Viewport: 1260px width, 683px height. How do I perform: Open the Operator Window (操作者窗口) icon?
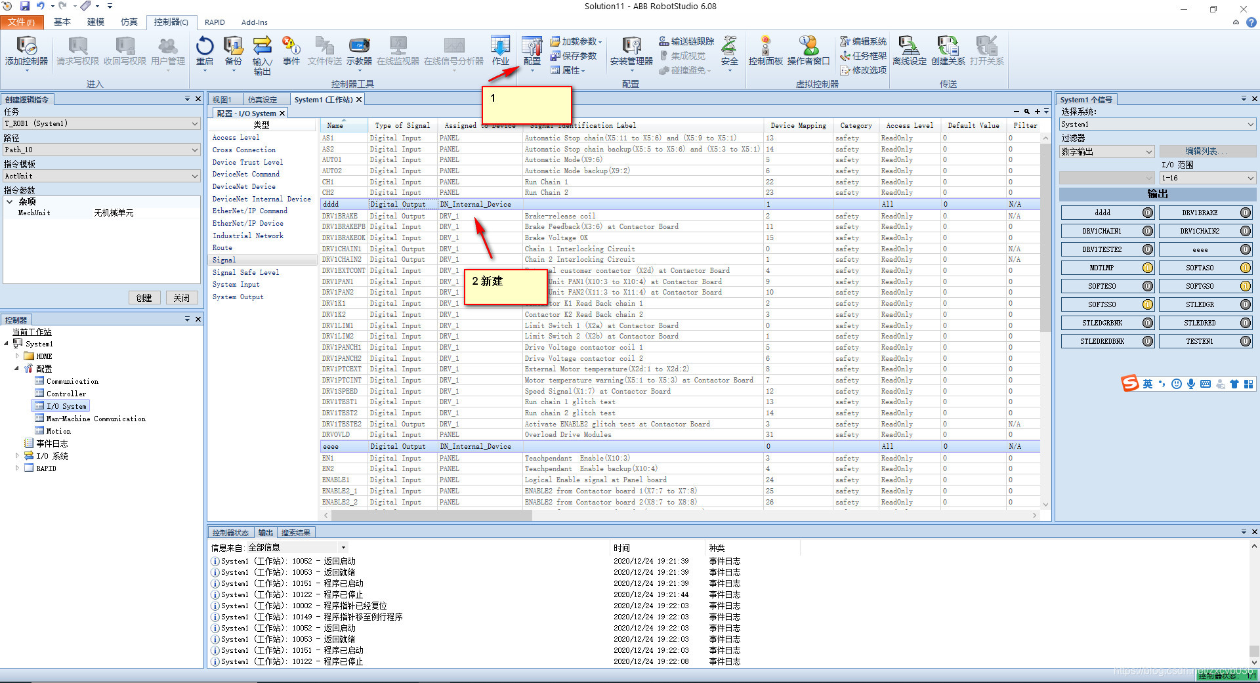pos(808,51)
